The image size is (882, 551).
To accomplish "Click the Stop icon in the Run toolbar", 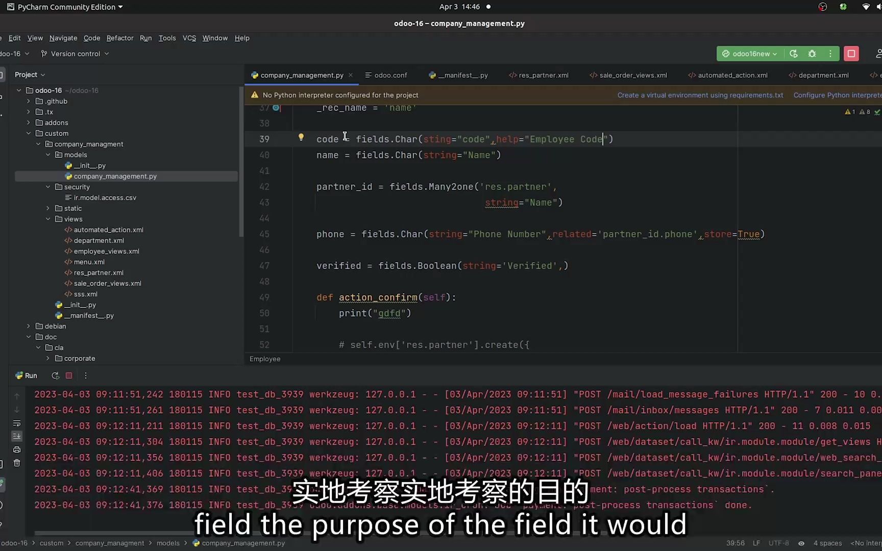I will click(x=69, y=375).
